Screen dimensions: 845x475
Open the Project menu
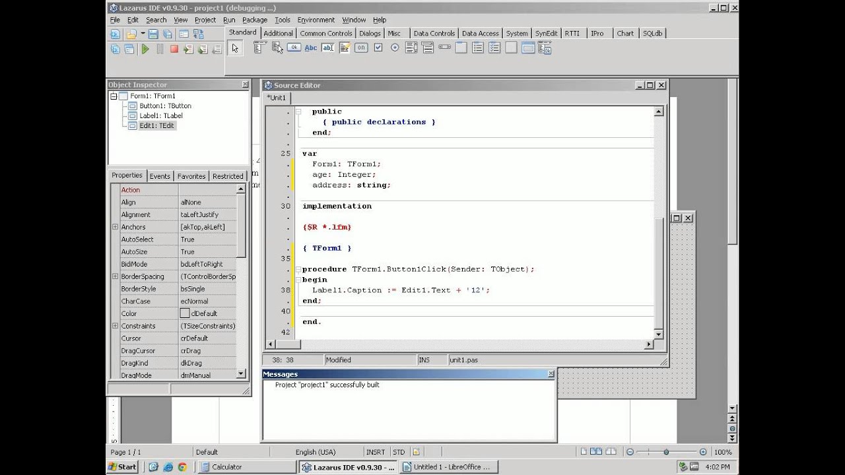point(205,20)
